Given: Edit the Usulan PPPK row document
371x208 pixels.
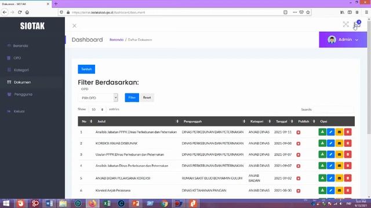Looking at the screenshot, I should 331,154.
